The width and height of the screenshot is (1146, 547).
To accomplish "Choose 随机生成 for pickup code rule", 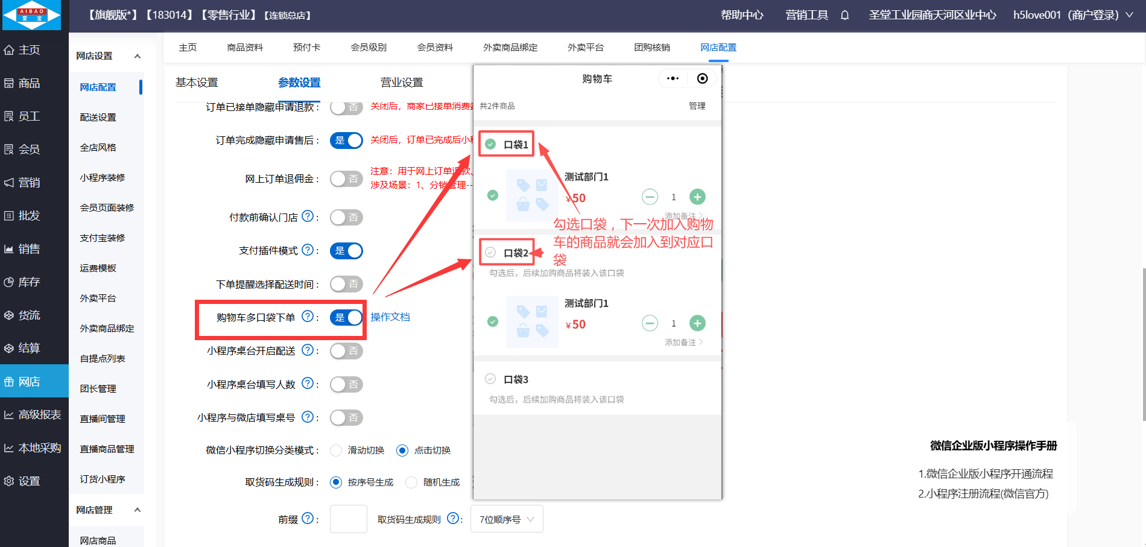I will coord(411,482).
